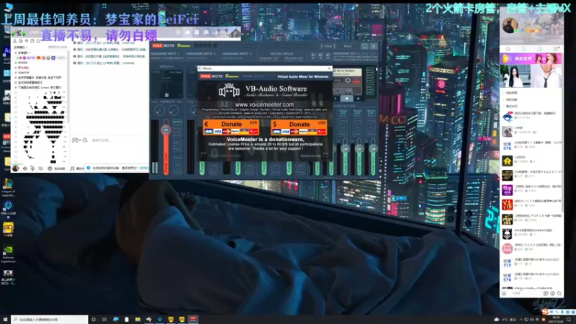This screenshot has height=324, width=576.
Task: Click the search icon in chat window toolbar
Action: coord(38,41)
